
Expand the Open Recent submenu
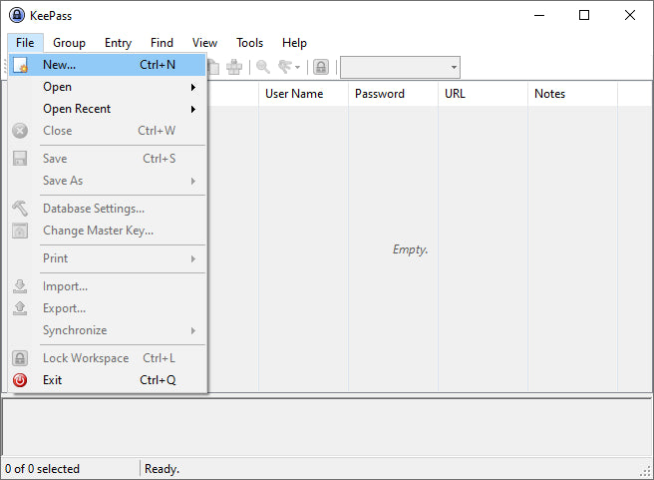(x=108, y=109)
